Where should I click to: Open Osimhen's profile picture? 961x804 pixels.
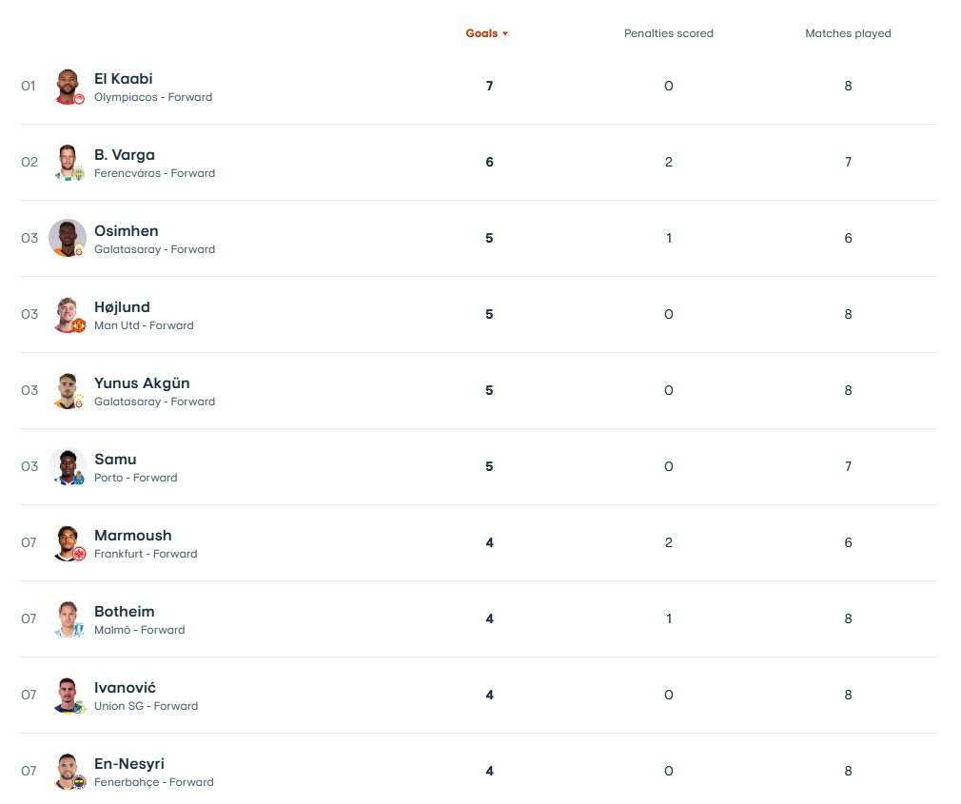click(68, 238)
